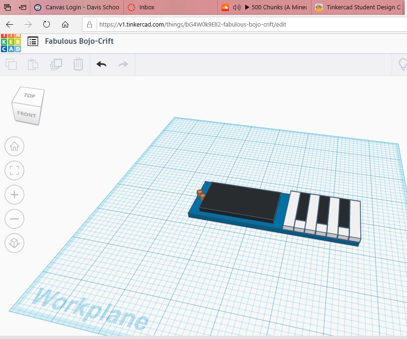Undo the last action

(101, 64)
